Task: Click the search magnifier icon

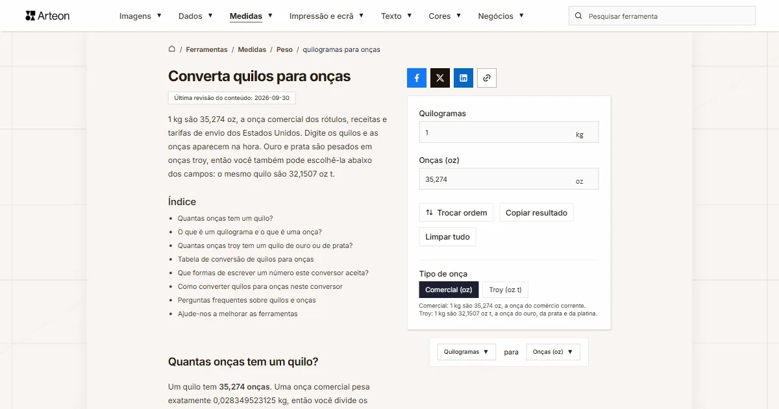Action: click(579, 16)
